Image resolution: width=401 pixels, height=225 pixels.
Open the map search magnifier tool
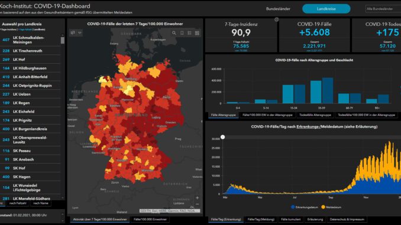(174, 33)
